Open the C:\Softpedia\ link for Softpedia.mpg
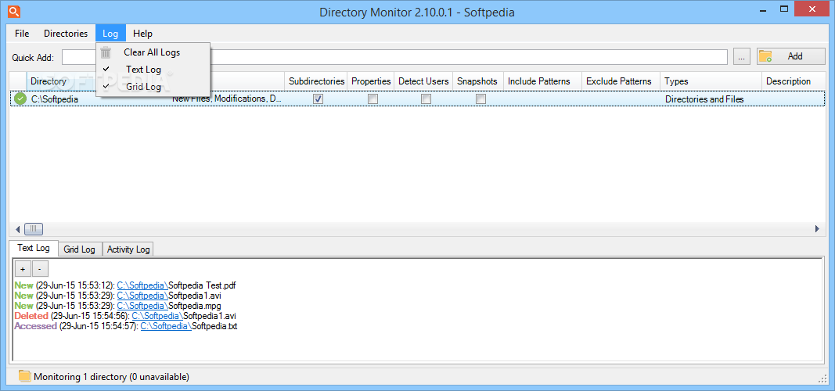Viewport: 835px width, 391px height. click(x=142, y=306)
